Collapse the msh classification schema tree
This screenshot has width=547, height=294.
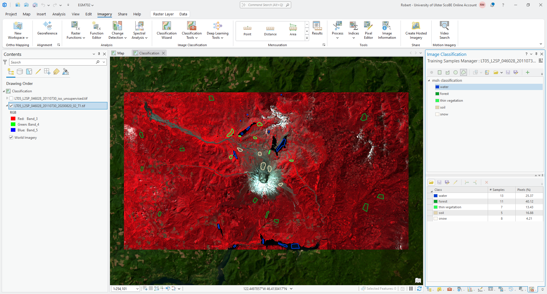click(x=429, y=81)
